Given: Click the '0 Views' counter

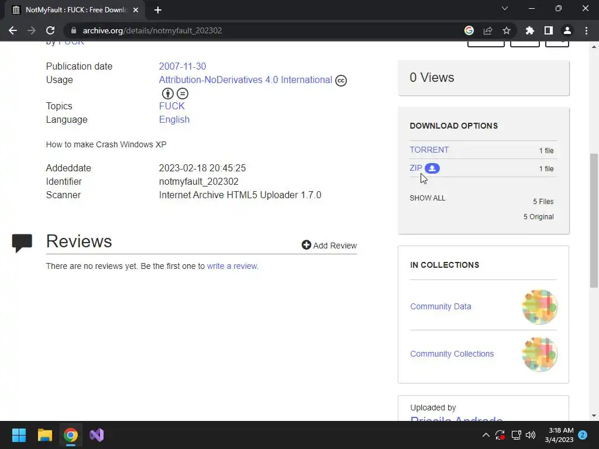Looking at the screenshot, I should [x=432, y=78].
